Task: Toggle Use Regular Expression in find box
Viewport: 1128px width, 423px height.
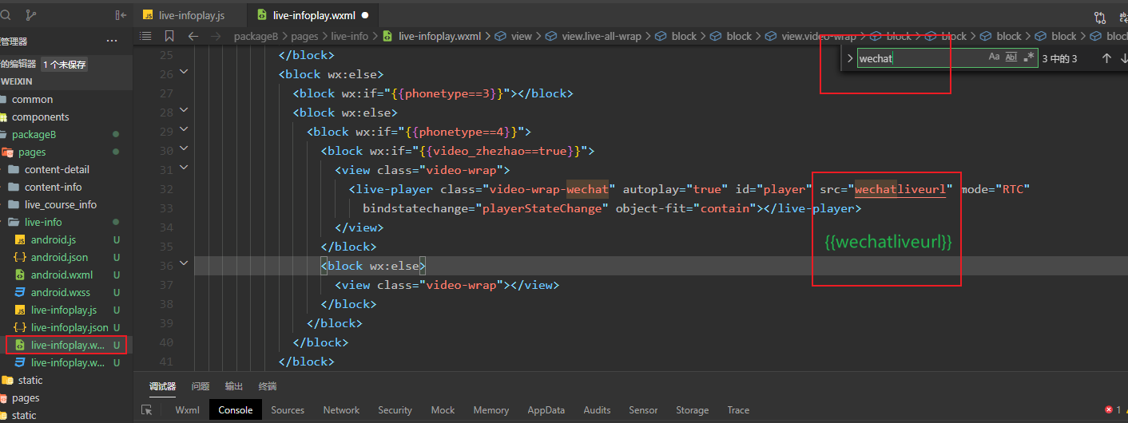Action: tap(1029, 57)
